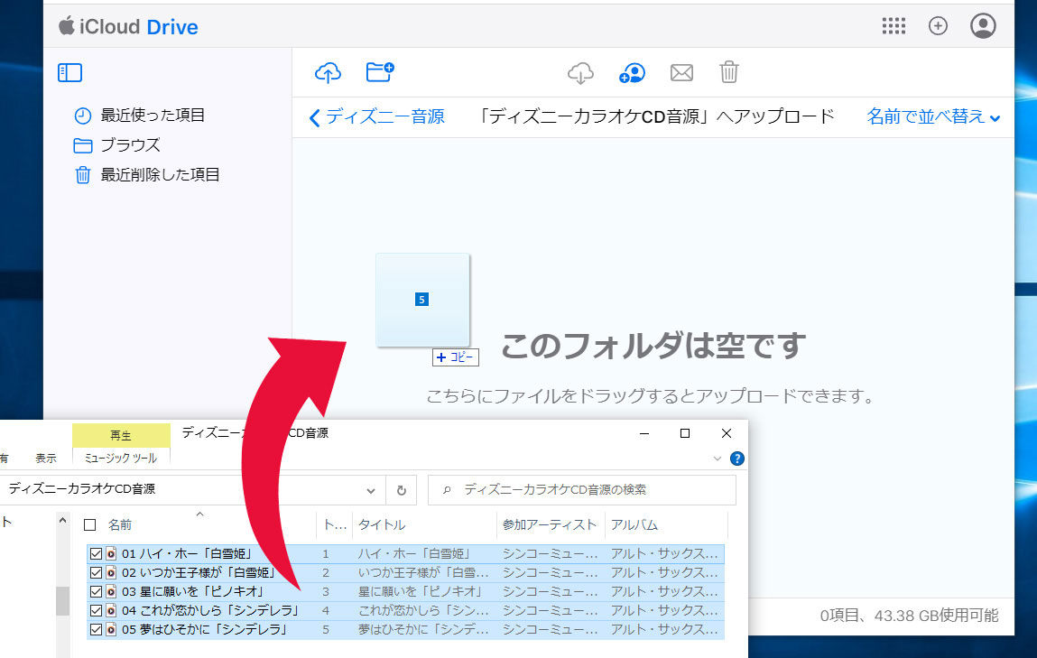1037x658 pixels.
Task: Minimize the Explorer window
Action: click(644, 433)
